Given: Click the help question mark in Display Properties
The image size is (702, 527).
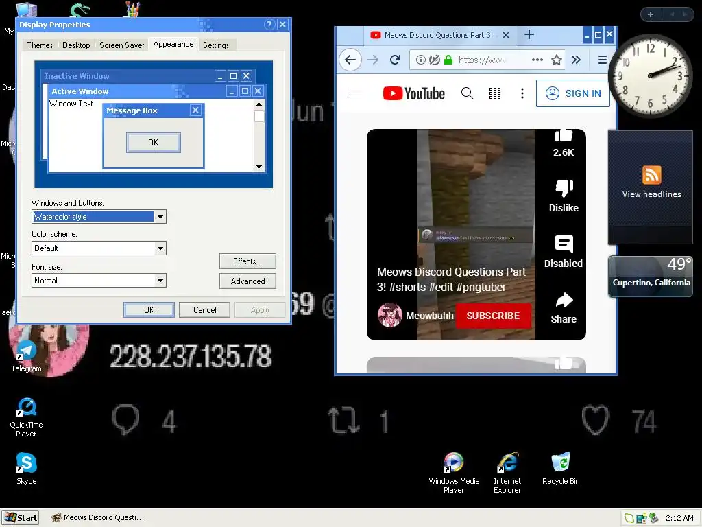Looking at the screenshot, I should tap(269, 25).
